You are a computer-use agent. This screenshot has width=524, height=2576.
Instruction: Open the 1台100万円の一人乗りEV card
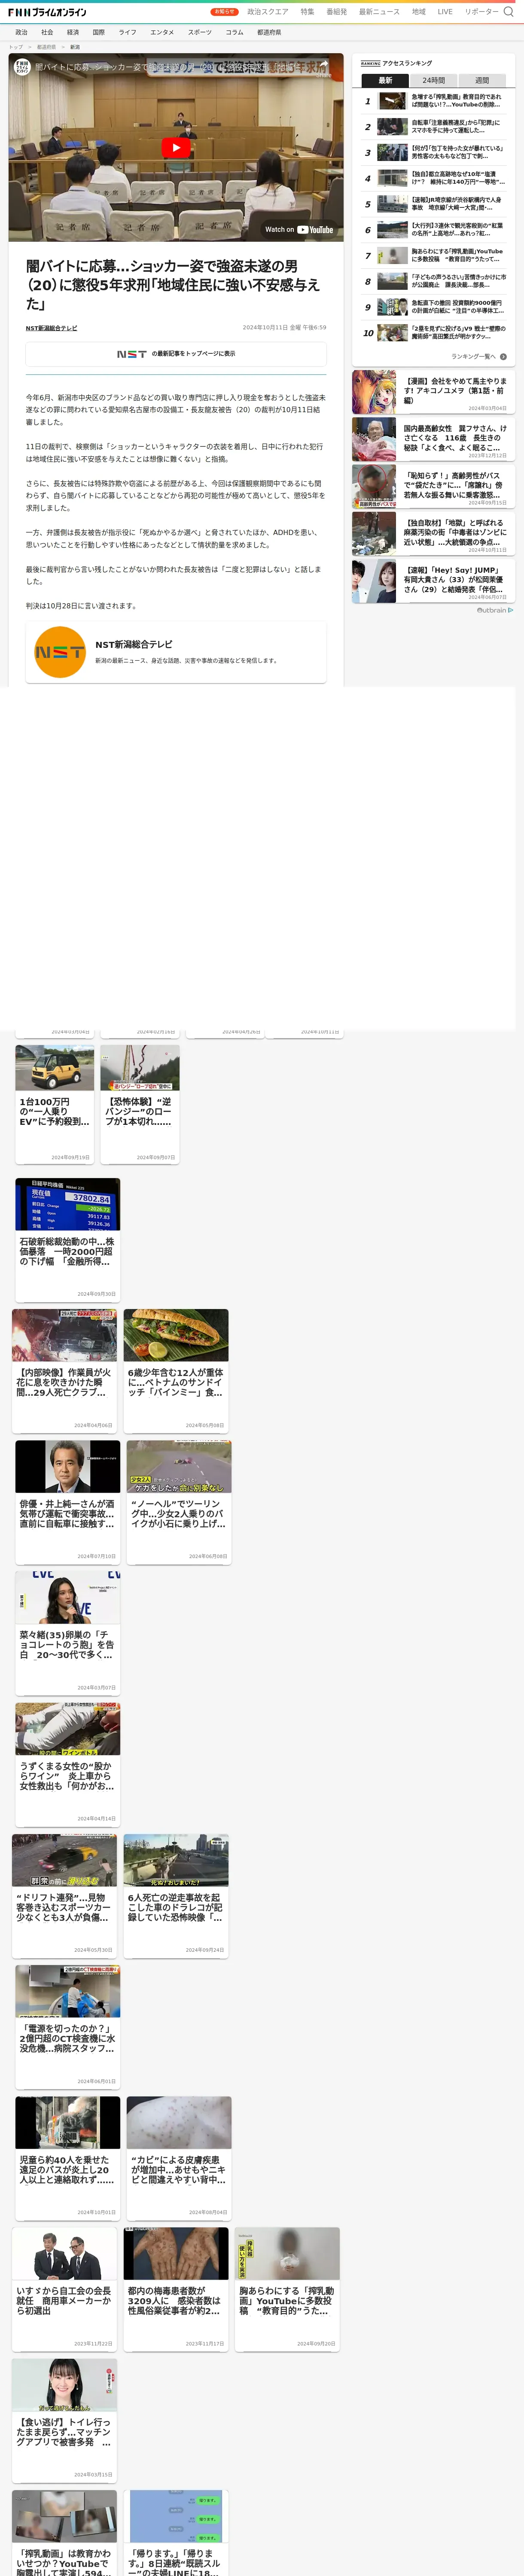click(x=55, y=1104)
